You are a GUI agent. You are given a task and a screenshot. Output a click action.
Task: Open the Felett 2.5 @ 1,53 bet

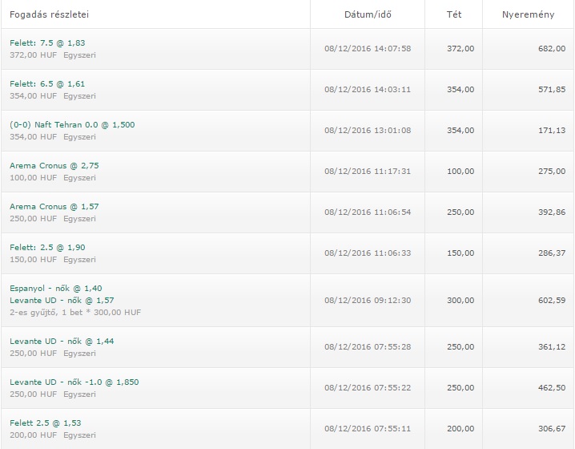pos(44,423)
